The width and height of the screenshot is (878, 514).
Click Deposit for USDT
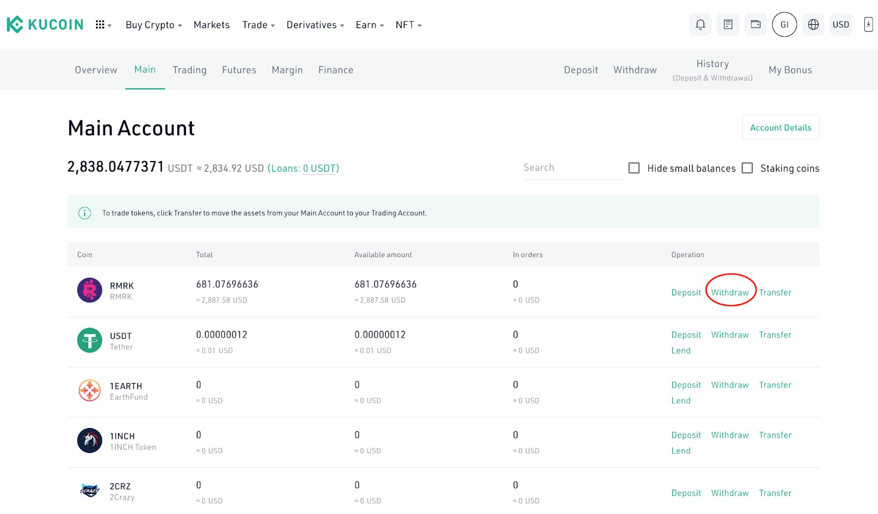pos(686,334)
